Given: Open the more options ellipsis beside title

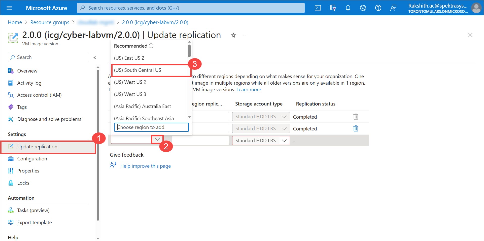Looking at the screenshot, I should pos(245,35).
